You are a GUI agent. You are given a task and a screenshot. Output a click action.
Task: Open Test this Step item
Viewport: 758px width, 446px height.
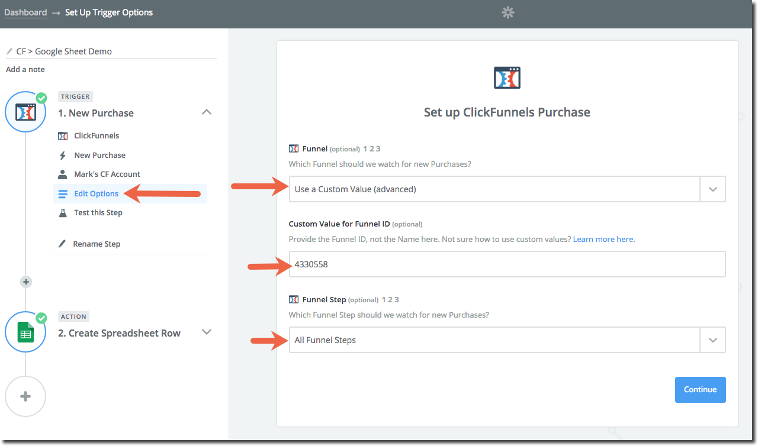tap(98, 212)
